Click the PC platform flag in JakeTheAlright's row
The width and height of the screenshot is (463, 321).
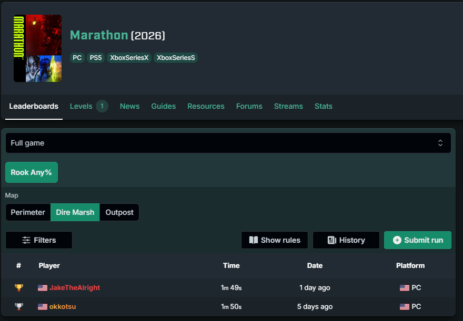pyautogui.click(x=405, y=288)
